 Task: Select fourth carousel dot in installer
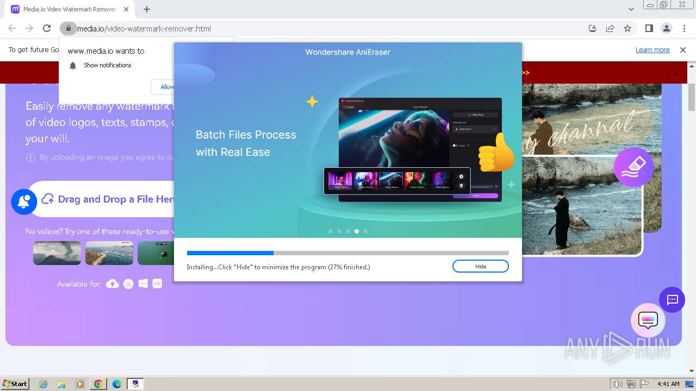(357, 231)
